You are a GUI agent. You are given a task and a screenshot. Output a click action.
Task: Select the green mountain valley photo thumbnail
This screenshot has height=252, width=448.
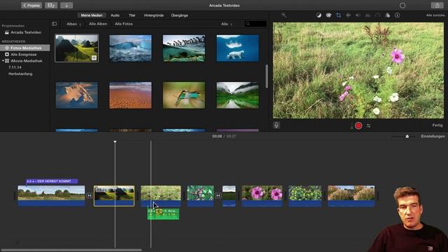76,48
